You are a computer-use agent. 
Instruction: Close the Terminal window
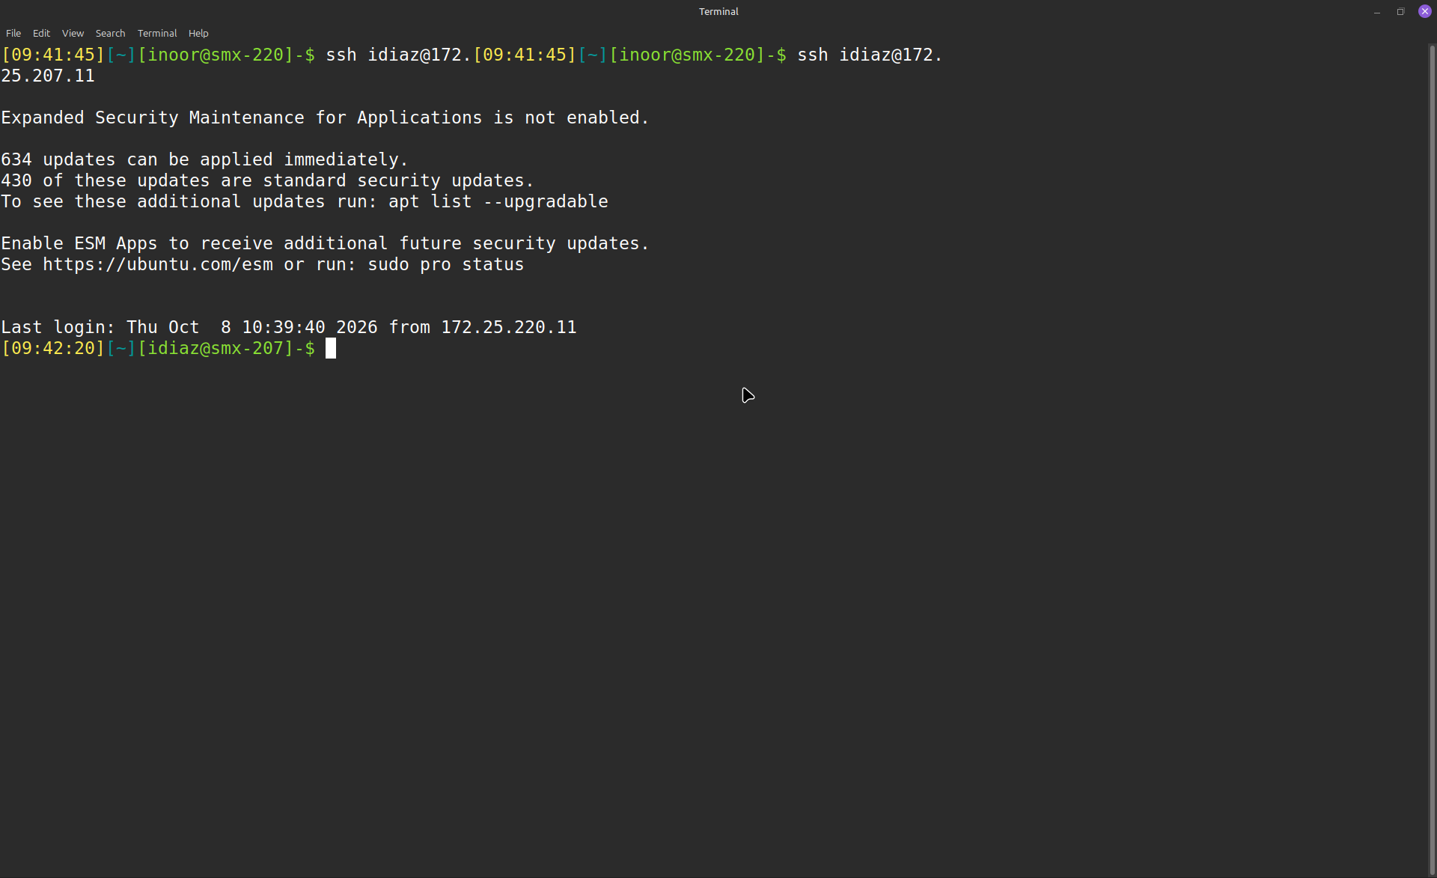pyautogui.click(x=1425, y=11)
